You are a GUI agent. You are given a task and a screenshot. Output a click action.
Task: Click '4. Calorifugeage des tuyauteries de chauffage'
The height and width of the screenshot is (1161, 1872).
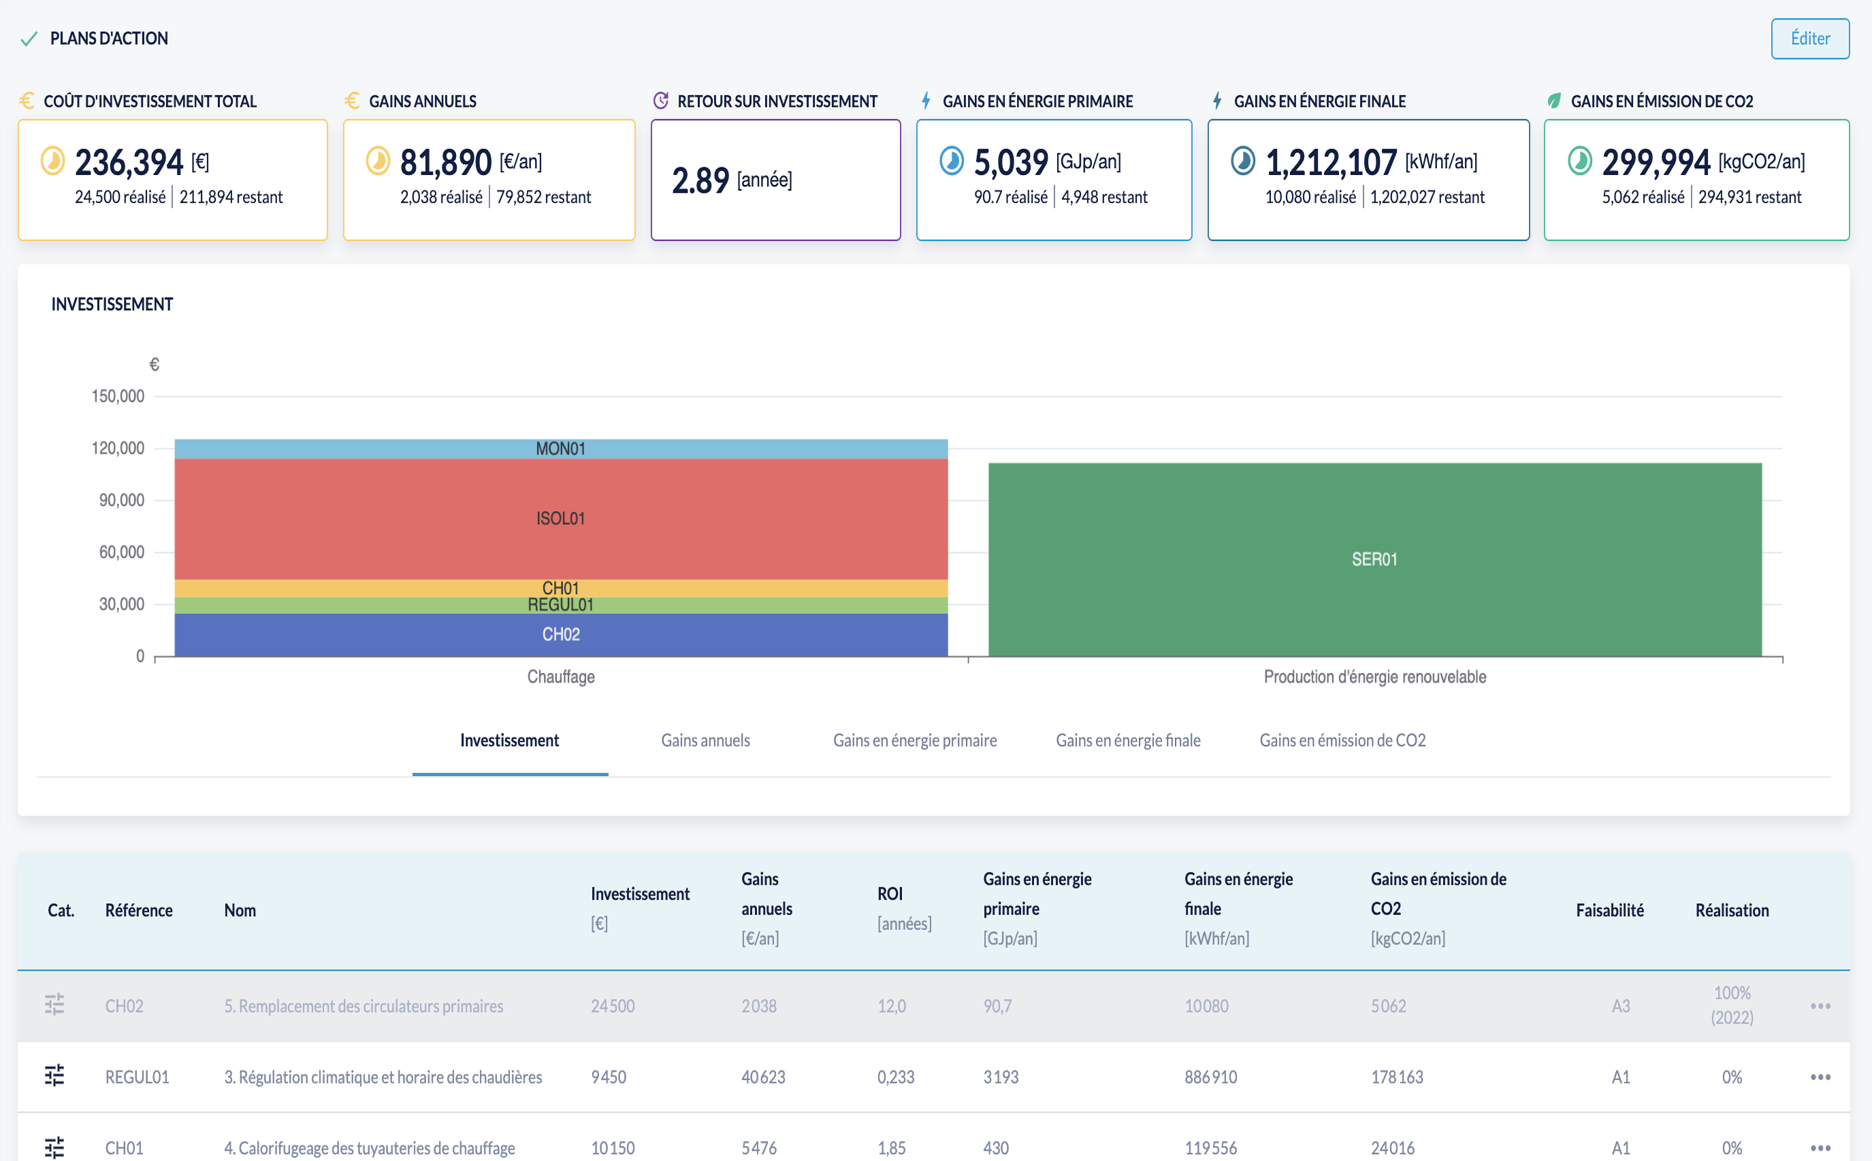(370, 1148)
